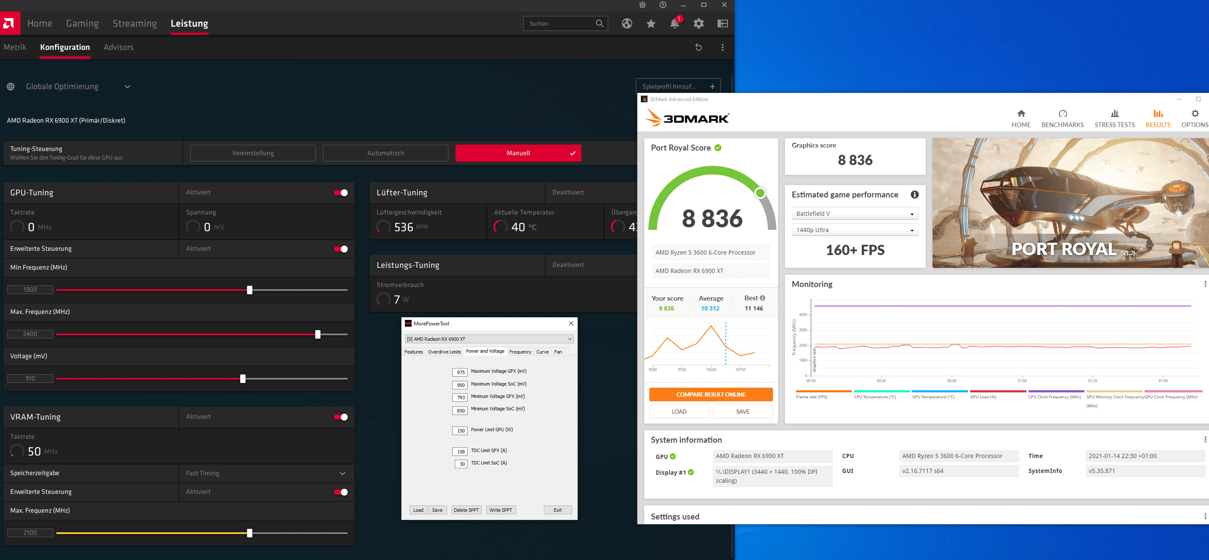Image resolution: width=1209 pixels, height=560 pixels.
Task: Click plus icon to add game profile
Action: (x=712, y=87)
